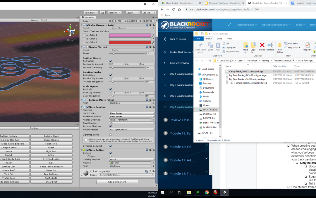Open Database Links menu
The height and width of the screenshot is (198, 316).
click(x=247, y=25)
